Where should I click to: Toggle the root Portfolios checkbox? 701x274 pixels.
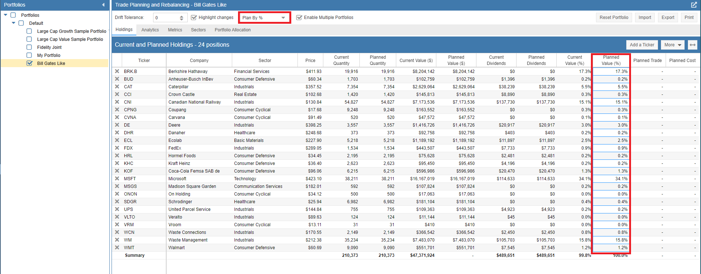13,15
